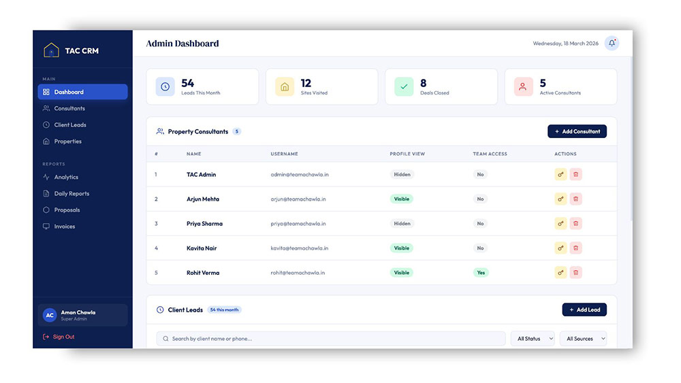Open the All Status dropdown
Viewport: 681px width, 383px height.
[533, 339]
